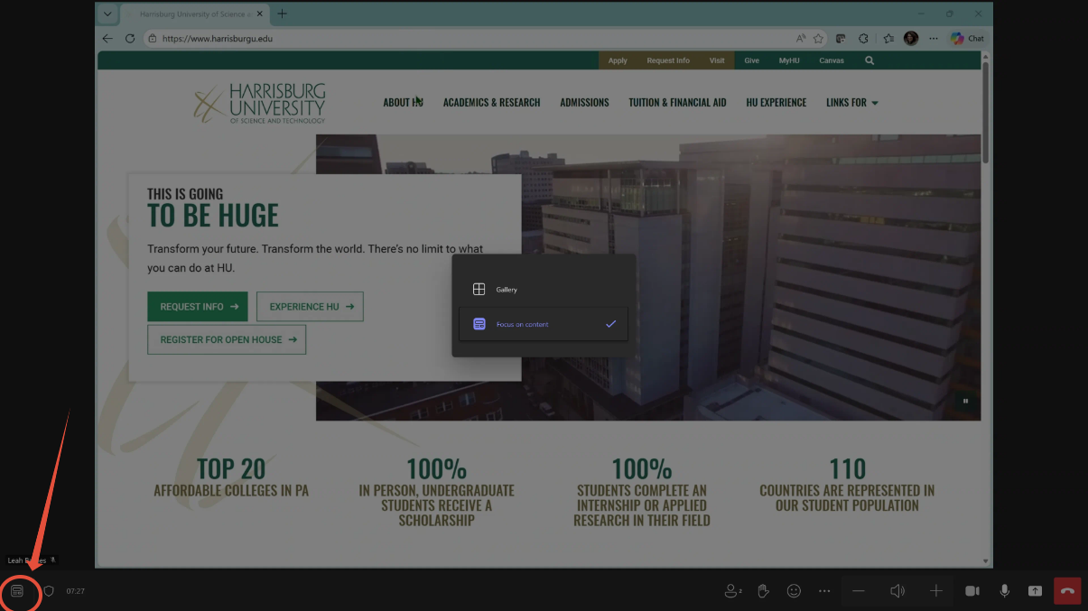Raise the volume with the plus button
The image size is (1088, 611).
point(936,590)
